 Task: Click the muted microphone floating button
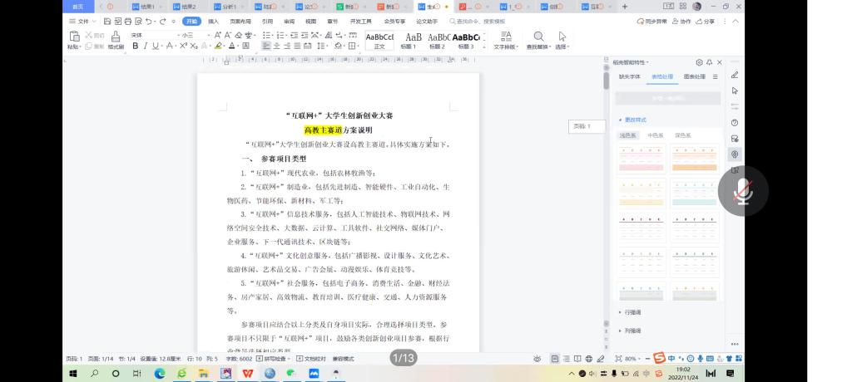pyautogui.click(x=743, y=192)
